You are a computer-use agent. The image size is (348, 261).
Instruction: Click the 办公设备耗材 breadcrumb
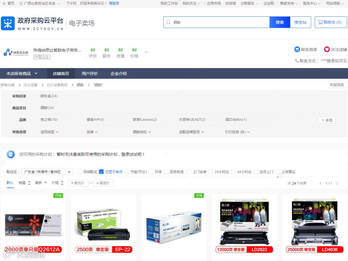(57, 85)
